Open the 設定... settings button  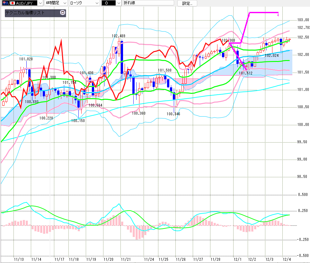pyautogui.click(x=187, y=3)
